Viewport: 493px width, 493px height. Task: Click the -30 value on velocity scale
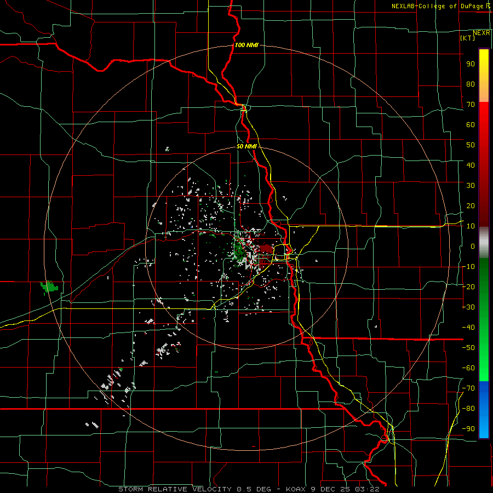(x=468, y=307)
